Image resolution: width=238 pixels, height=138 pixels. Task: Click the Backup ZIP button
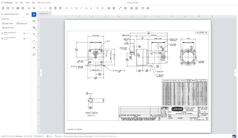pyautogui.click(x=22, y=23)
